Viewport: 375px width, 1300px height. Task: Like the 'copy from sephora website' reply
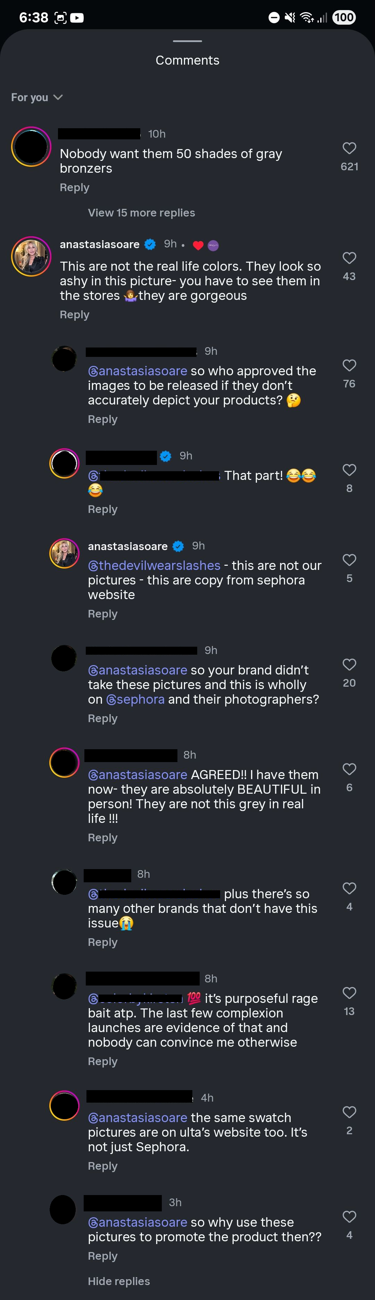pos(349,560)
